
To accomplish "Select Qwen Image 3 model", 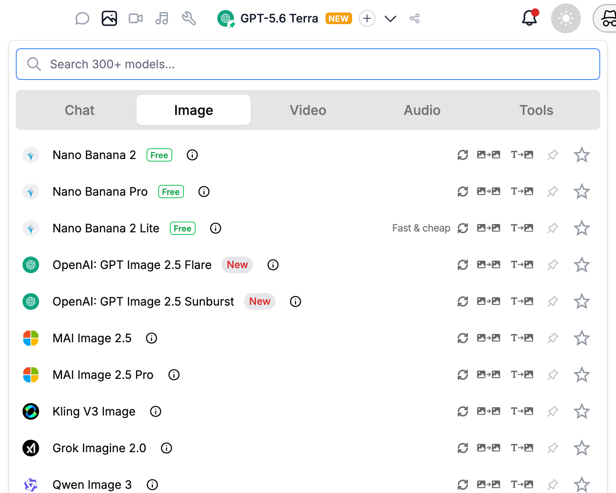I will point(92,485).
